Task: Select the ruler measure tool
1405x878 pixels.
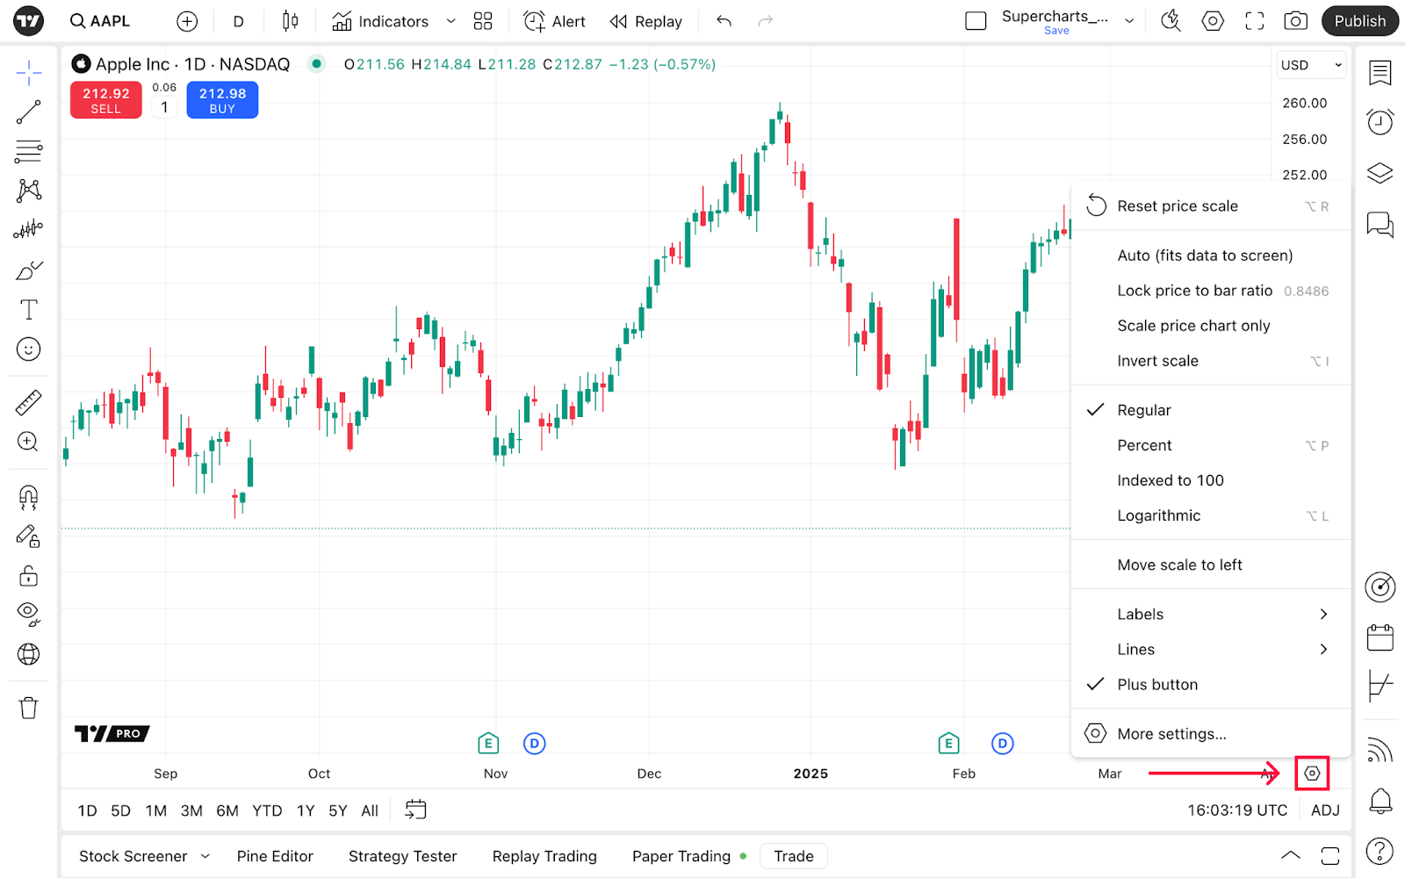Action: coord(28,403)
